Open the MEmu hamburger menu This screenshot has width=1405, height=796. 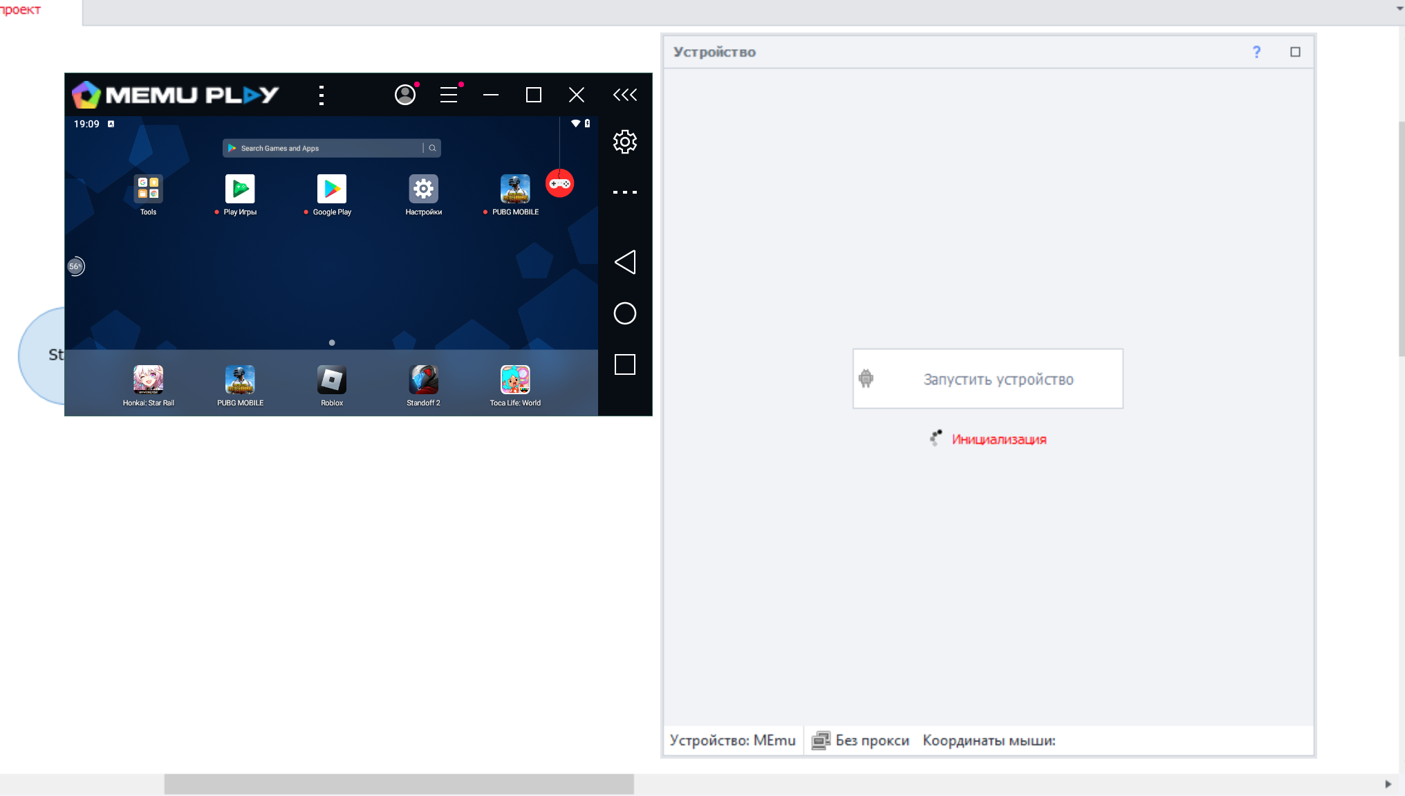coord(449,95)
